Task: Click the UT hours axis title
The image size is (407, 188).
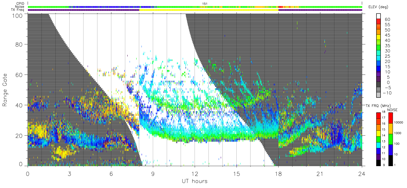Action: [195, 181]
